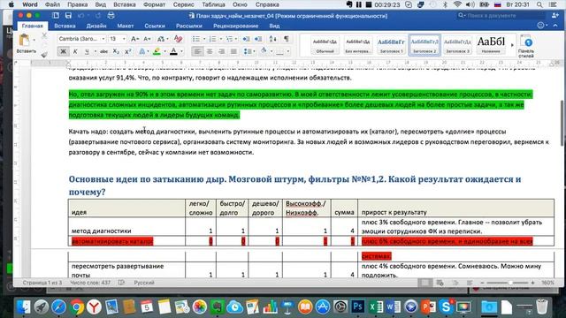Open the Рецензирование ribbon tab
The image size is (566, 318).
[236, 26]
